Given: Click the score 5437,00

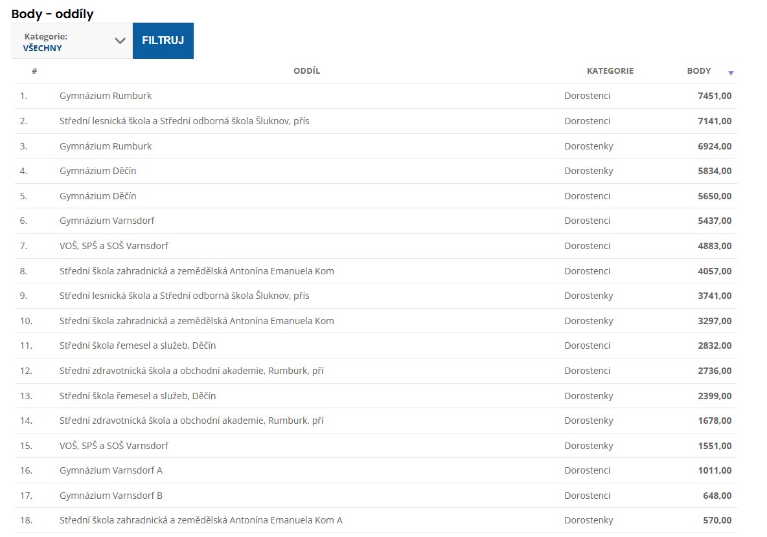Looking at the screenshot, I should pos(715,221).
